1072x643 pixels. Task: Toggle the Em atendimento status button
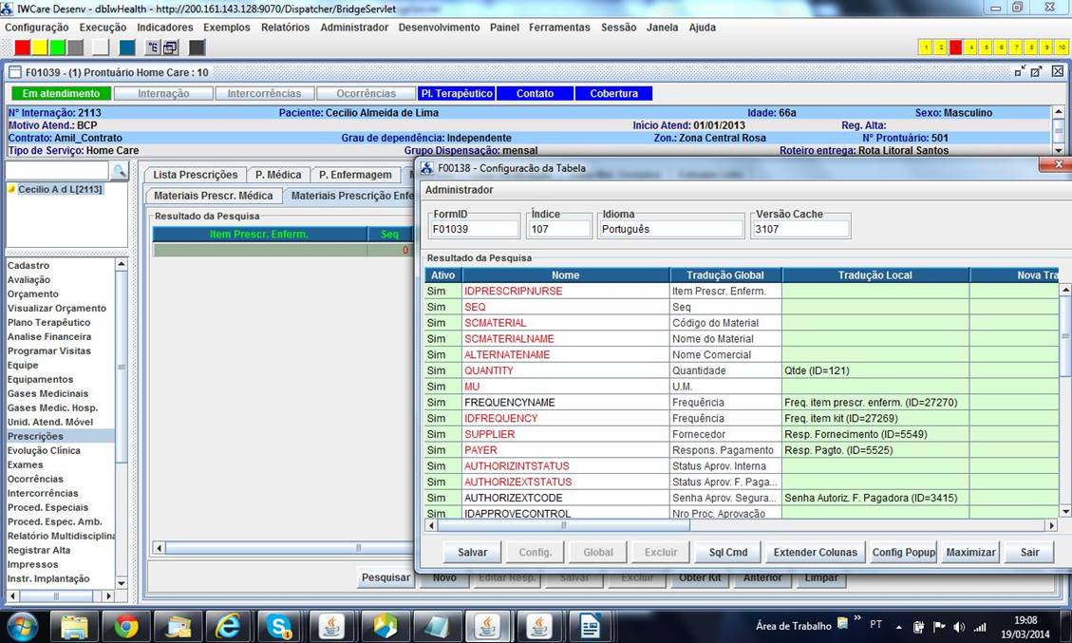(x=61, y=93)
